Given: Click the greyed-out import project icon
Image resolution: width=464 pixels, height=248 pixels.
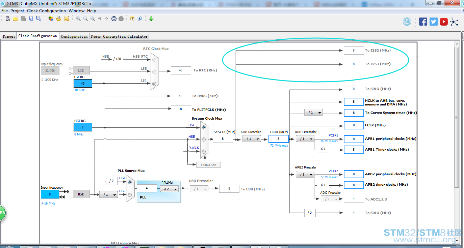Looking at the screenshot, I should point(24,19).
